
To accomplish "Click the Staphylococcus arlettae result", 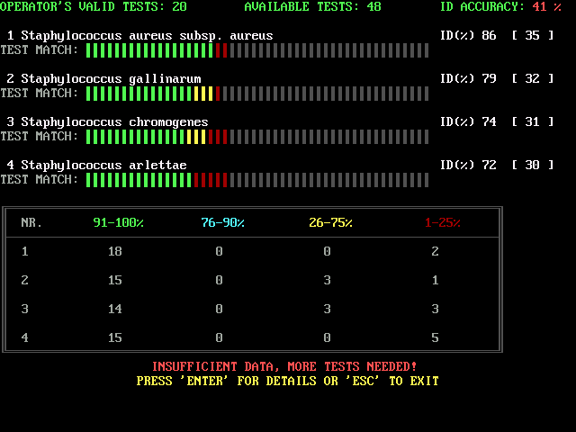I will [x=103, y=165].
